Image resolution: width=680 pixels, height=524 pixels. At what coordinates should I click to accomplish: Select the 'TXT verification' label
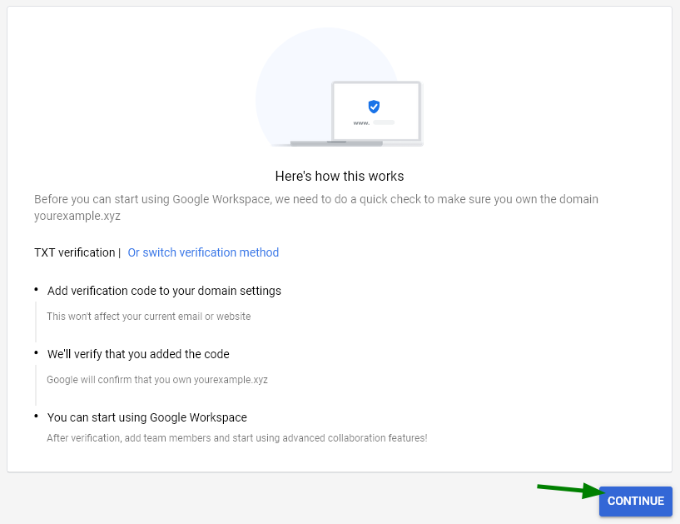(75, 252)
